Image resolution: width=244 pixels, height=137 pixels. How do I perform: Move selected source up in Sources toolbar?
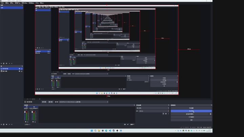[x=9, y=124]
